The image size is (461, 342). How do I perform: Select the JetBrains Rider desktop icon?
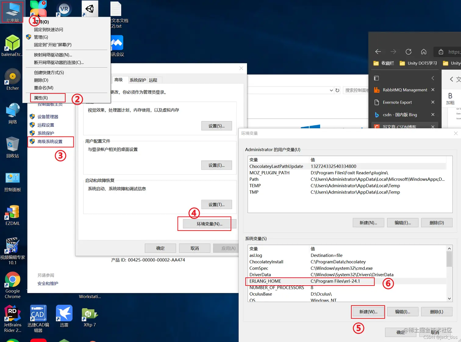(13, 319)
